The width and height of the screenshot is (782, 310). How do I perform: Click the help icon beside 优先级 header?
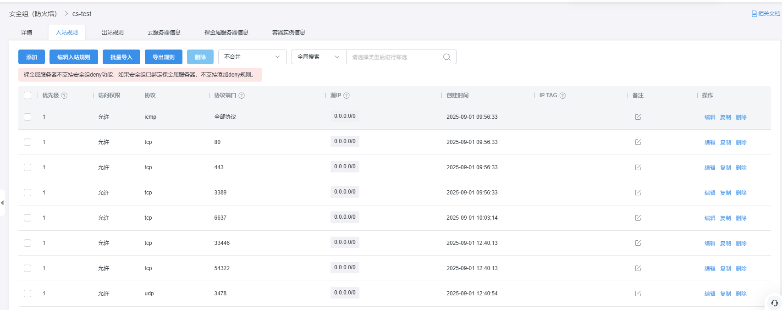tap(64, 95)
